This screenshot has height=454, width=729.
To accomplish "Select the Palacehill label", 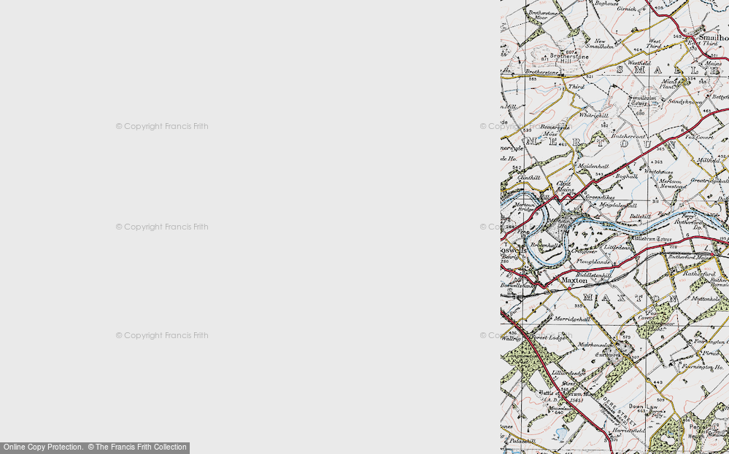I will 522,441.
